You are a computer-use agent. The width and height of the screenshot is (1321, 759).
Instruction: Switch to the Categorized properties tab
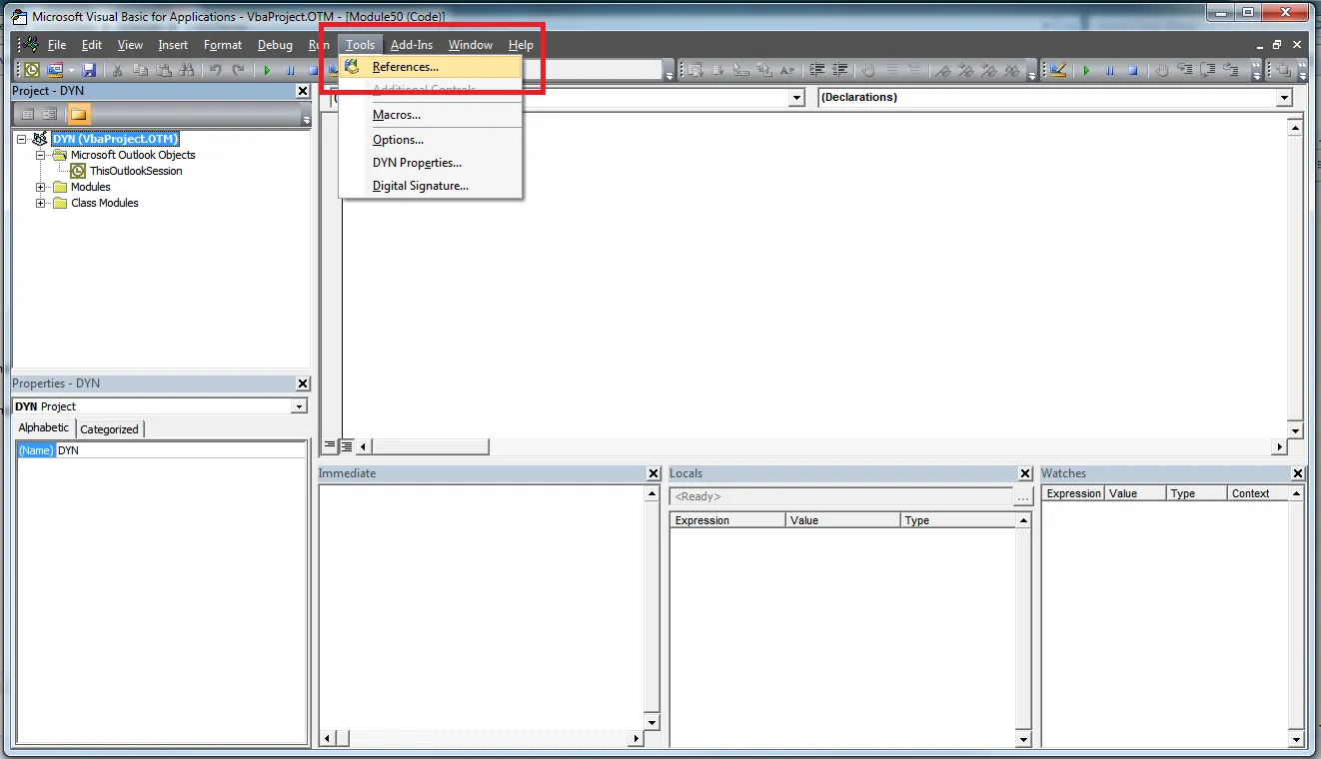(x=109, y=428)
